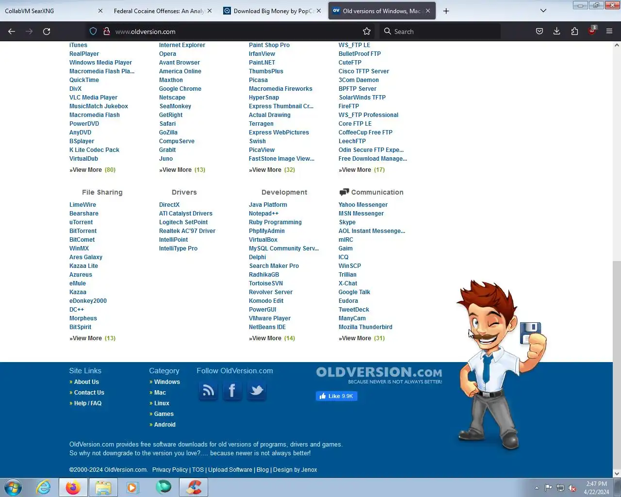Open the RSS feed icon
The image size is (621, 497).
pyautogui.click(x=208, y=390)
